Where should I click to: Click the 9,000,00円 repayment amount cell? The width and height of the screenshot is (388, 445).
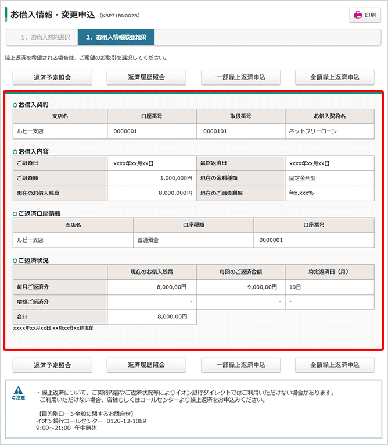coord(240,287)
